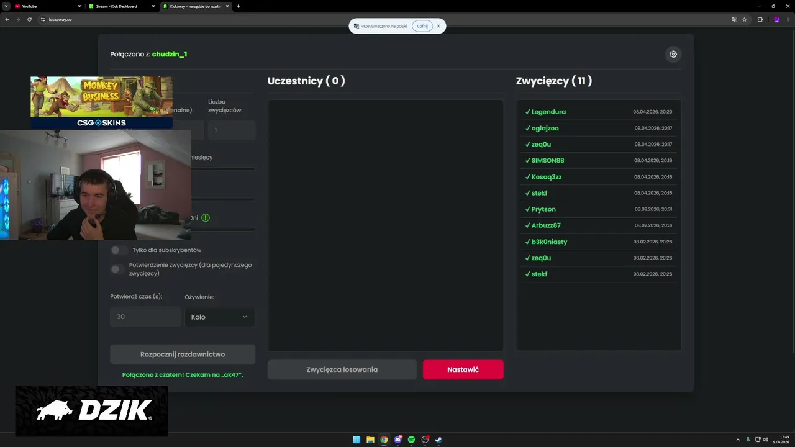Open the Chrome three-dot menu
The height and width of the screenshot is (447, 795).
pyautogui.click(x=788, y=19)
